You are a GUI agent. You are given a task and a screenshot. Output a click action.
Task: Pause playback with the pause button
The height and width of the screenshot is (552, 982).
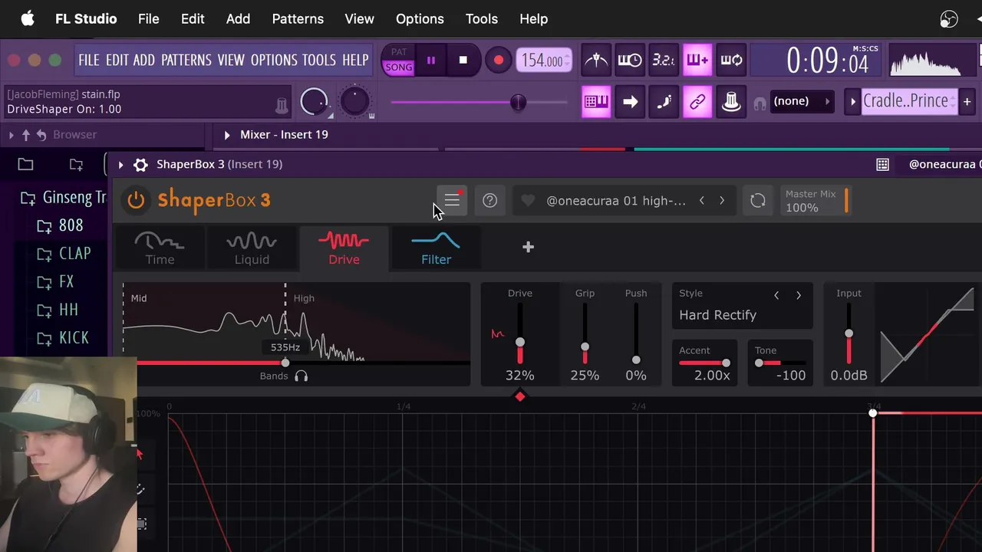click(431, 60)
